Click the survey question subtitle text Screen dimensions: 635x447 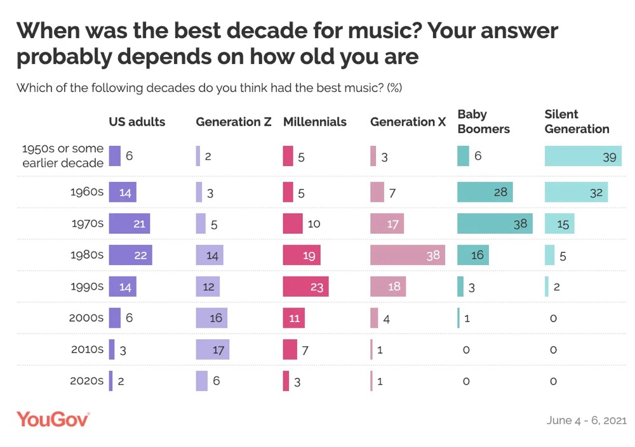pyautogui.click(x=209, y=87)
